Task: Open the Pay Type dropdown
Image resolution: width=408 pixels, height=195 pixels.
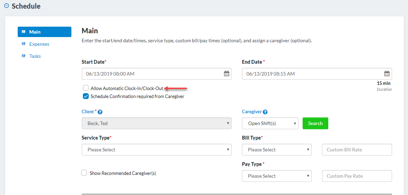Action: 276,176
